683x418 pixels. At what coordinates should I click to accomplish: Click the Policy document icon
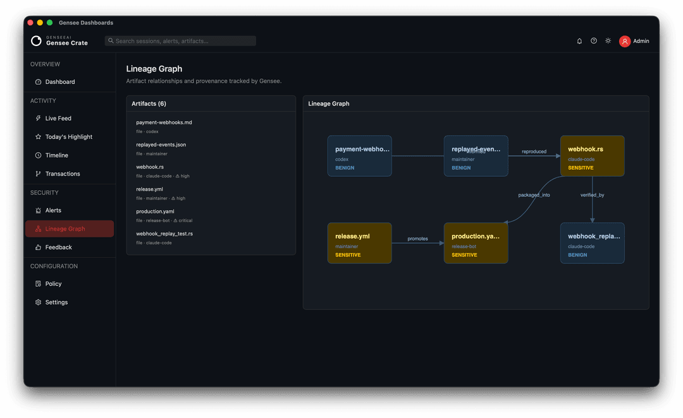(x=39, y=284)
